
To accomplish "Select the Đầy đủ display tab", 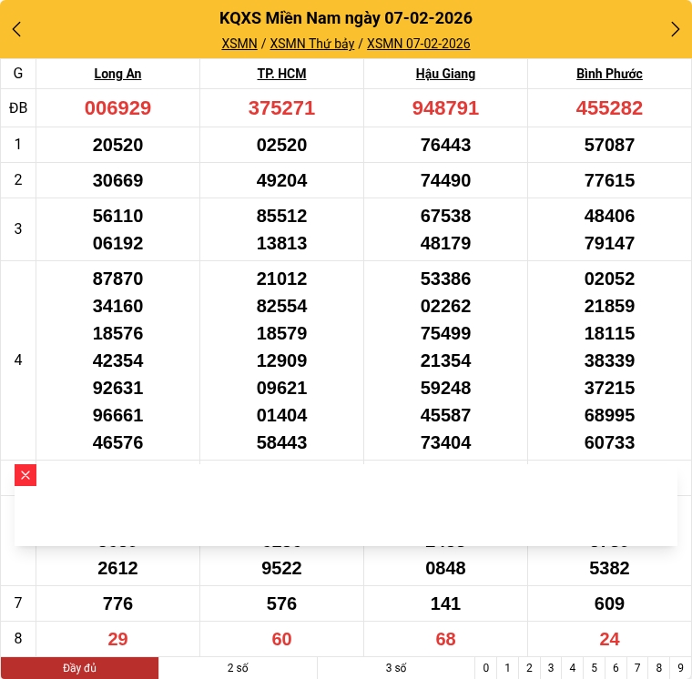I will pyautogui.click(x=79, y=668).
